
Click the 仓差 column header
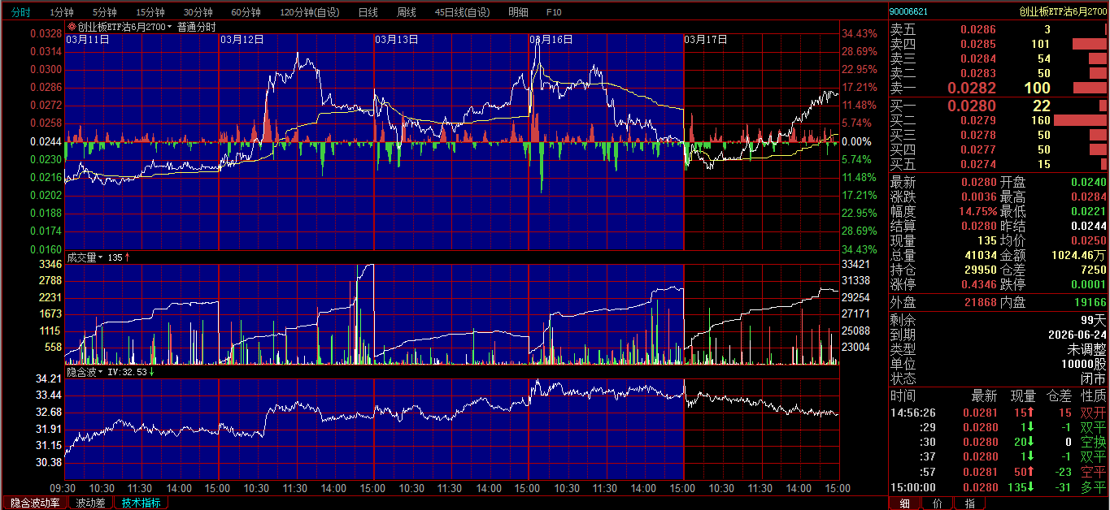tap(1060, 396)
